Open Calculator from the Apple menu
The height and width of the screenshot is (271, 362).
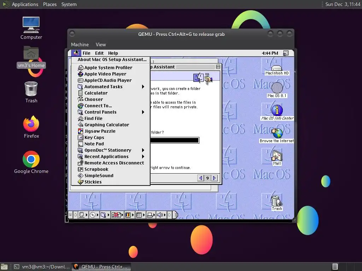(x=111, y=93)
